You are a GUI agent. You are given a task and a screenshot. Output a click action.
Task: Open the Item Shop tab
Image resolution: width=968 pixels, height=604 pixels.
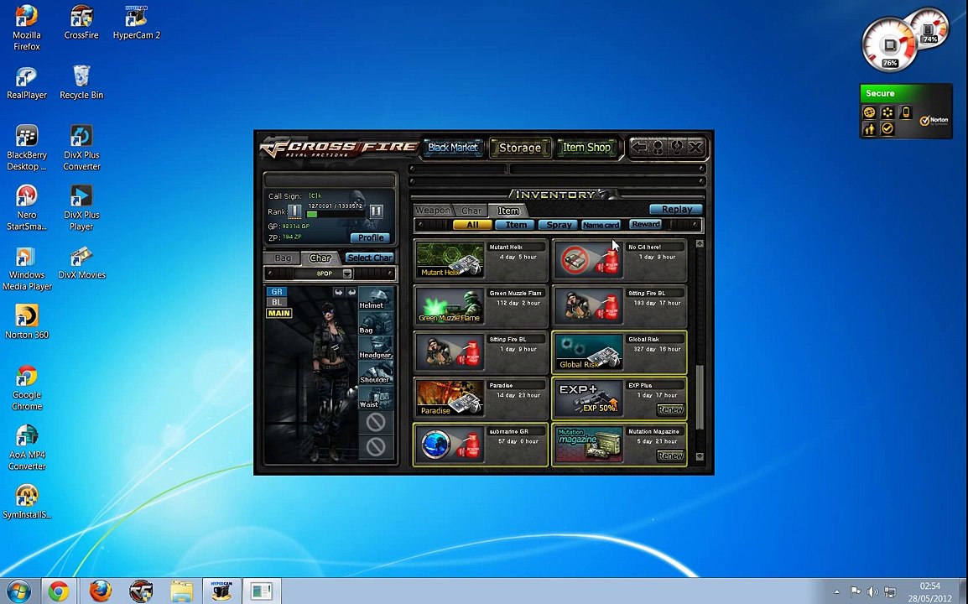[586, 147]
